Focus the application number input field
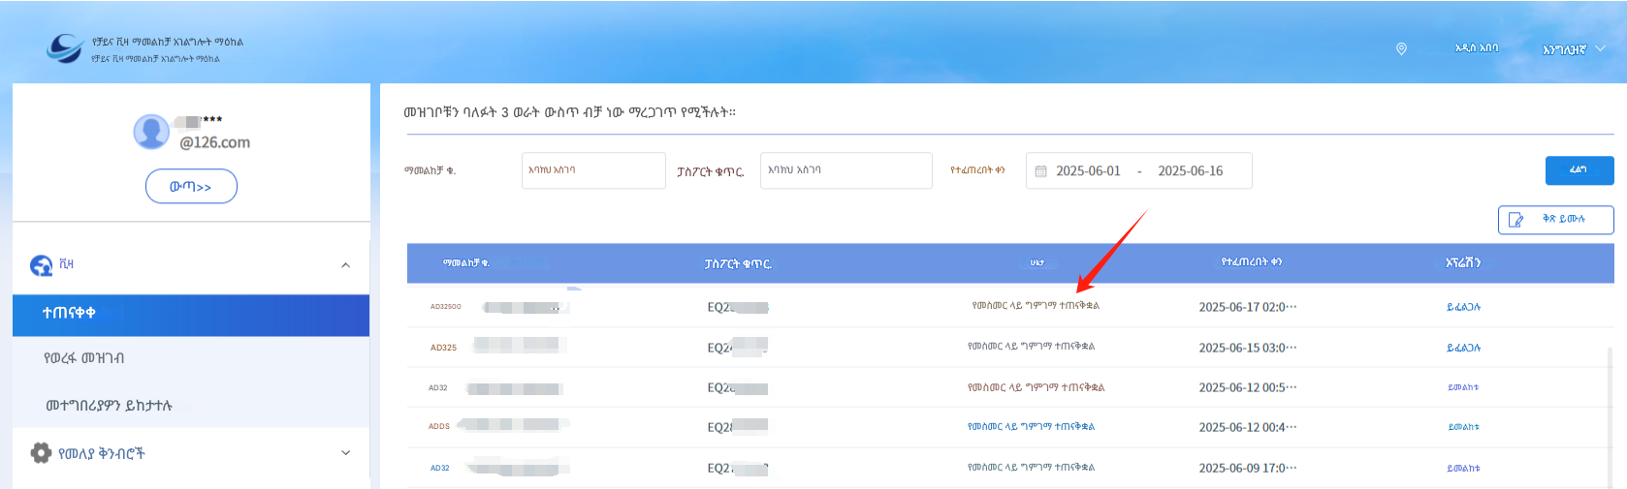Screen dimensions: 1627x489 (592, 170)
